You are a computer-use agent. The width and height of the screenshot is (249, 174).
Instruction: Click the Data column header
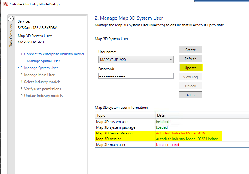coord(202,115)
